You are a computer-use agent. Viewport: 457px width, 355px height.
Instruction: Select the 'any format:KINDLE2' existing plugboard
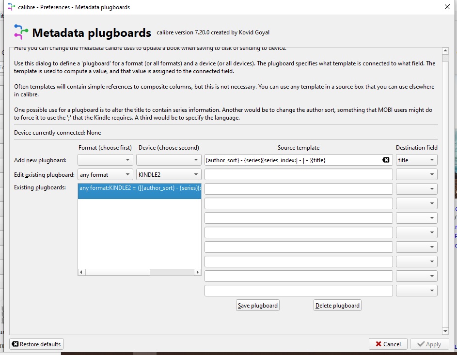coord(140,191)
